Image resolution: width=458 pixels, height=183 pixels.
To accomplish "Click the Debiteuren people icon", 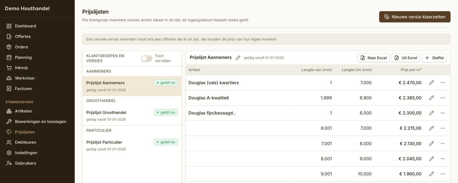I will (x=9, y=142).
